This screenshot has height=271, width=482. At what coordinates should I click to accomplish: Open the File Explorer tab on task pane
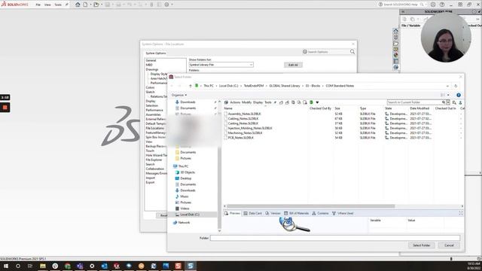tap(396, 44)
